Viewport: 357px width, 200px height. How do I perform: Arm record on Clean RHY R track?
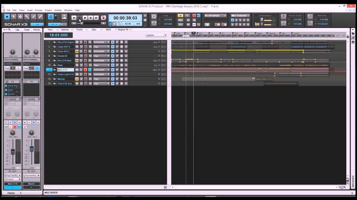click(85, 47)
